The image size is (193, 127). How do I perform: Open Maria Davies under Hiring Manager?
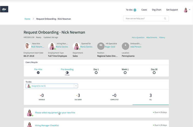[x=62, y=47]
